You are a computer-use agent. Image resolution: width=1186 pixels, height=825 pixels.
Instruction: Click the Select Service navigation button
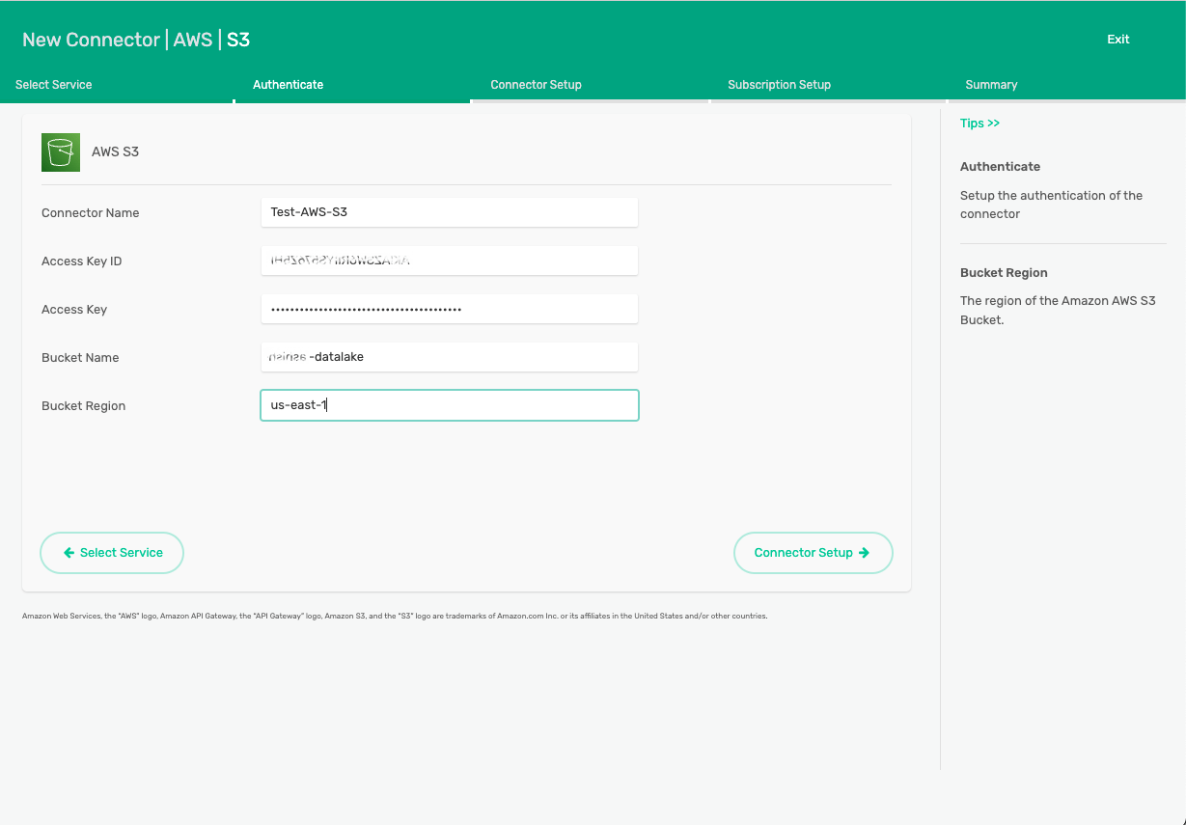pos(111,553)
